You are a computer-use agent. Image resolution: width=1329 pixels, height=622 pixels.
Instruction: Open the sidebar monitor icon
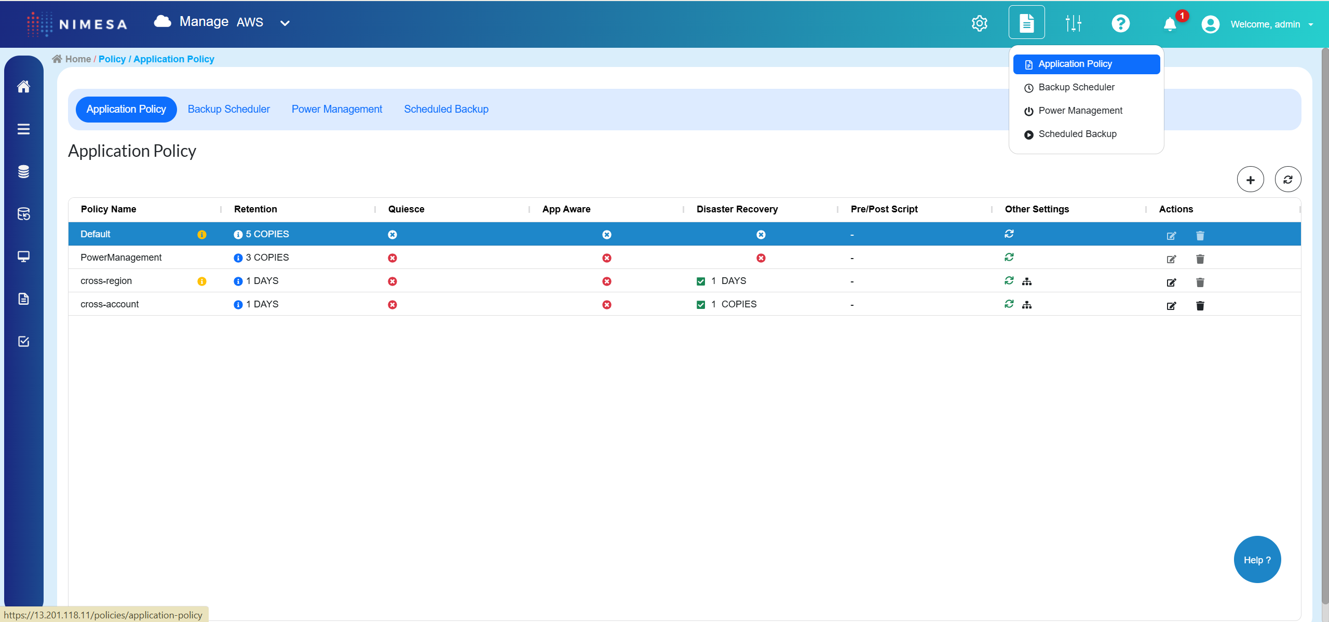click(x=23, y=256)
